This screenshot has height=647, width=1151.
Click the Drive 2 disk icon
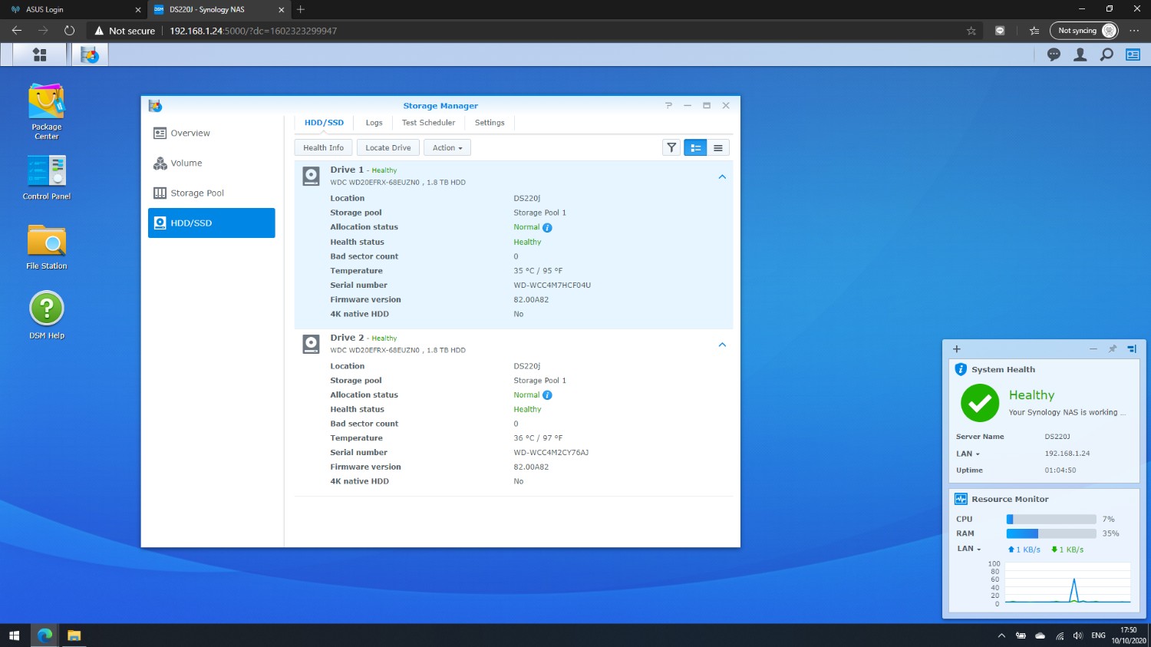(311, 344)
